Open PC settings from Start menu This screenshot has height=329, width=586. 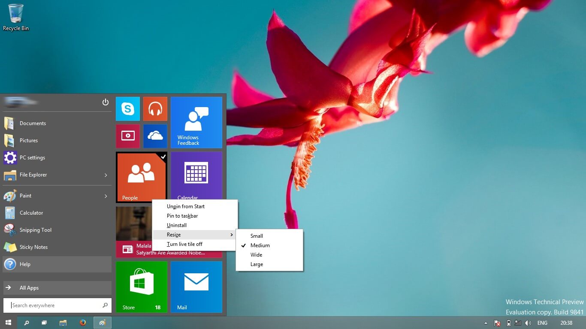pos(32,158)
